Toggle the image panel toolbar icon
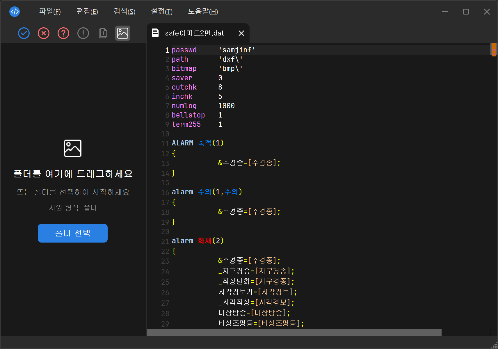498x349 pixels. click(123, 33)
